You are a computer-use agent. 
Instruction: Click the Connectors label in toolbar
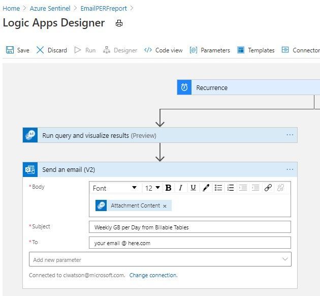click(x=306, y=50)
